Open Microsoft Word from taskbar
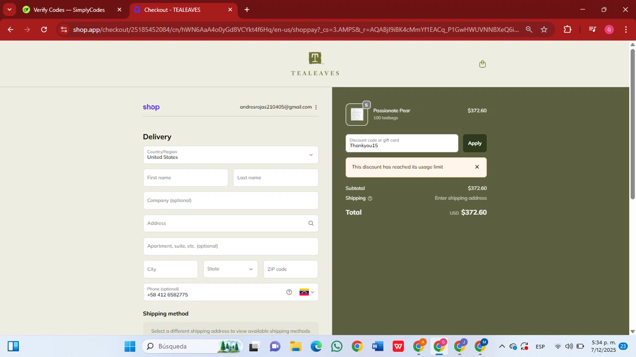The width and height of the screenshot is (636, 357). (x=377, y=346)
